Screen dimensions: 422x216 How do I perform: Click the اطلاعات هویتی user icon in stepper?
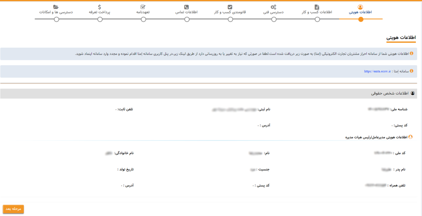coord(360,7)
